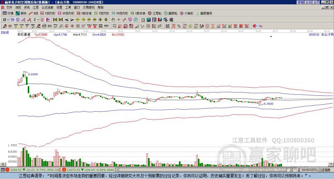Toggle the 权 price adjustment button
This screenshot has height=179, width=334.
coord(42,20)
